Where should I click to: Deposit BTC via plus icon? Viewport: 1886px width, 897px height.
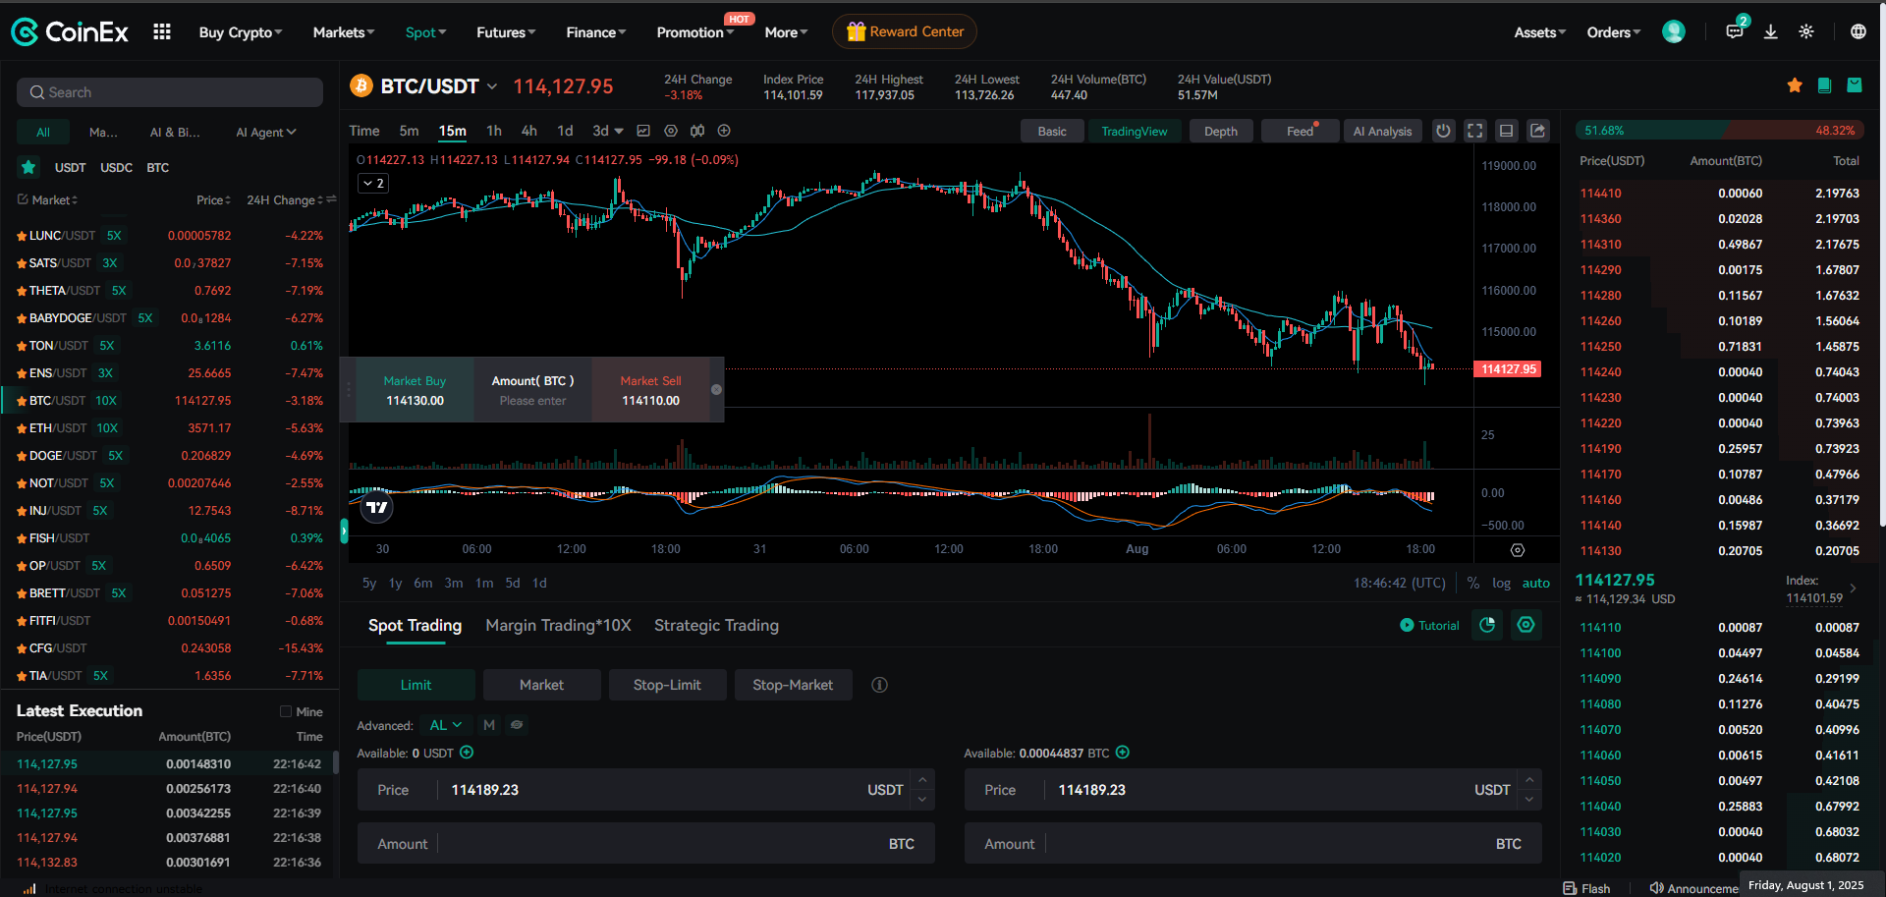[x=1123, y=753]
